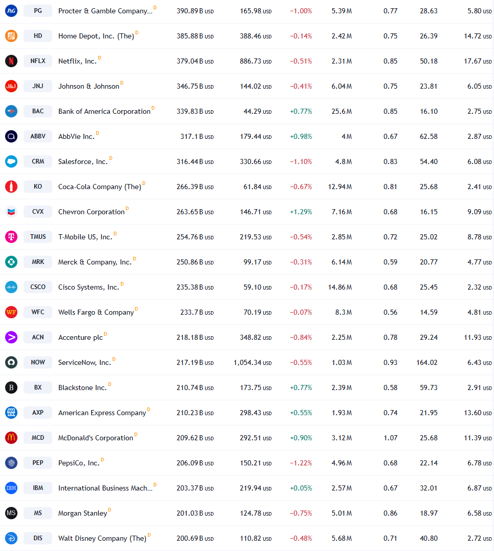Click the IBM logo icon
The height and width of the screenshot is (551, 494).
pos(11,488)
